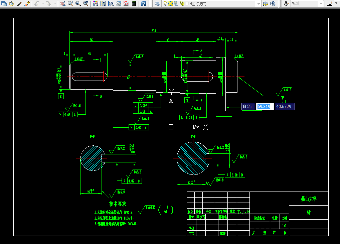Click Make Object's Layer Current icon
The image size is (340, 244).
(x=265, y=3)
